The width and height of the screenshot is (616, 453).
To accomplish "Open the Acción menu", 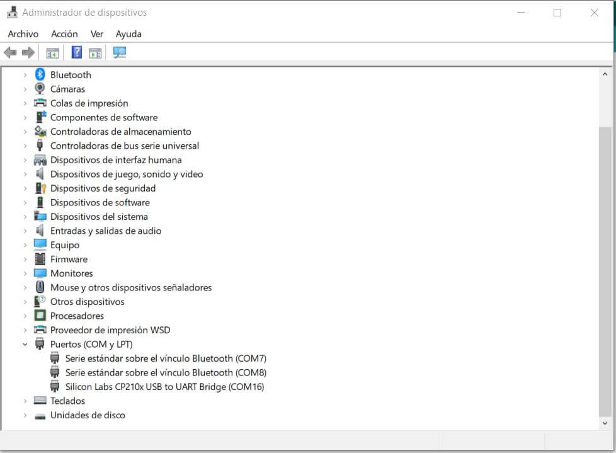I will point(64,34).
